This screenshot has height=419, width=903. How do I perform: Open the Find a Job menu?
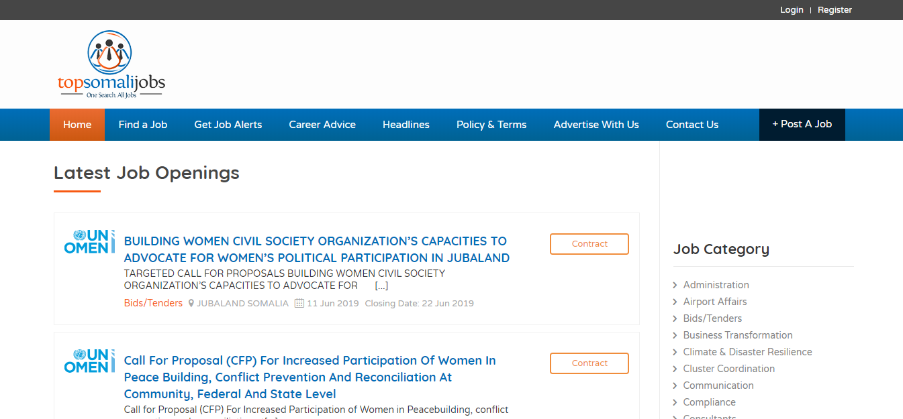pyautogui.click(x=142, y=125)
